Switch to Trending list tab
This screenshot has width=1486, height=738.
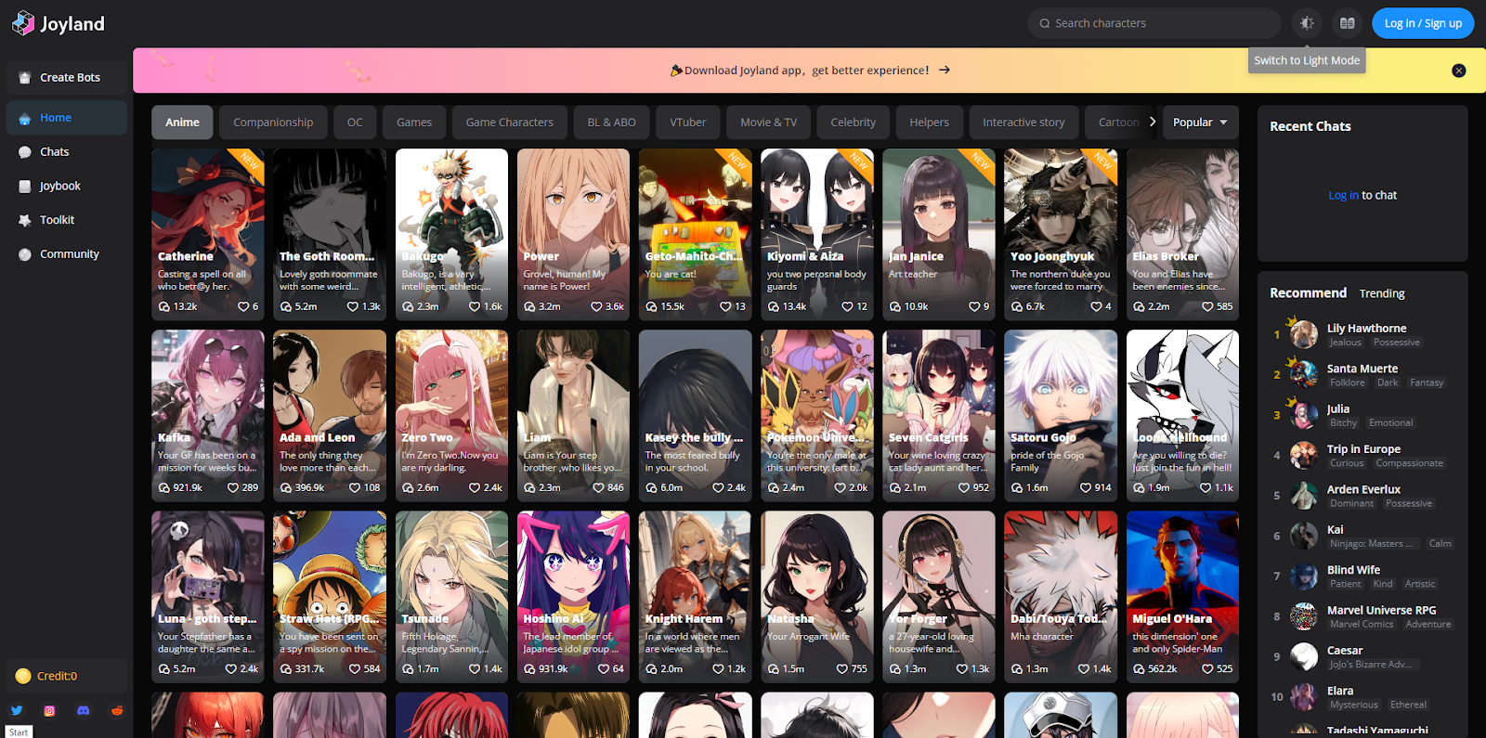(x=1382, y=293)
